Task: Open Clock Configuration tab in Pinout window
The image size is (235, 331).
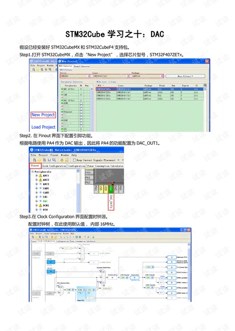Action: pyautogui.click(x=54, y=166)
